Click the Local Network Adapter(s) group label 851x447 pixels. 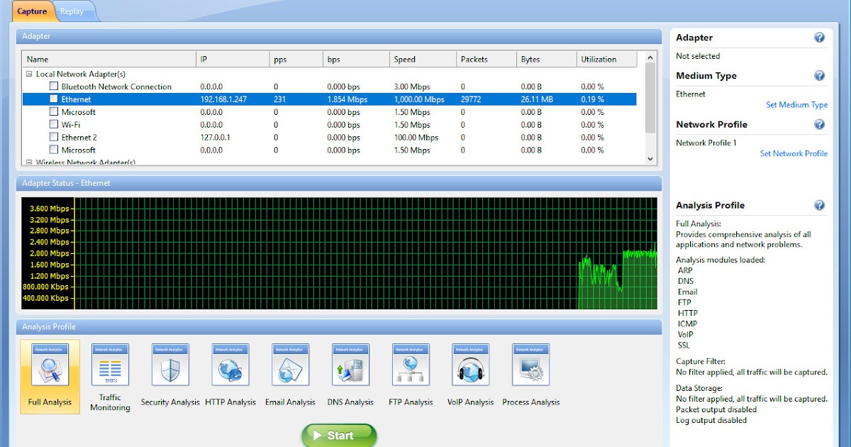point(81,74)
